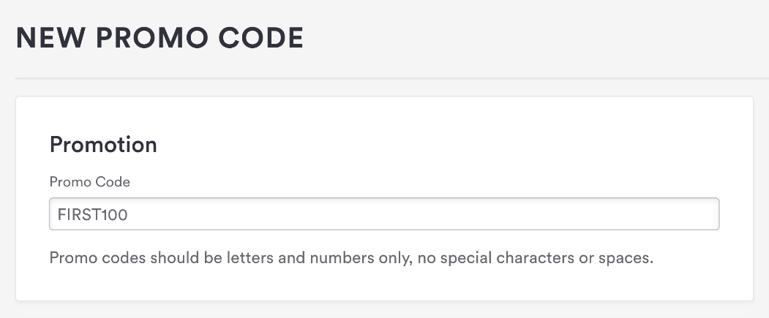Click the word "Code" in the field label
The height and width of the screenshot is (318, 769).
(x=113, y=181)
